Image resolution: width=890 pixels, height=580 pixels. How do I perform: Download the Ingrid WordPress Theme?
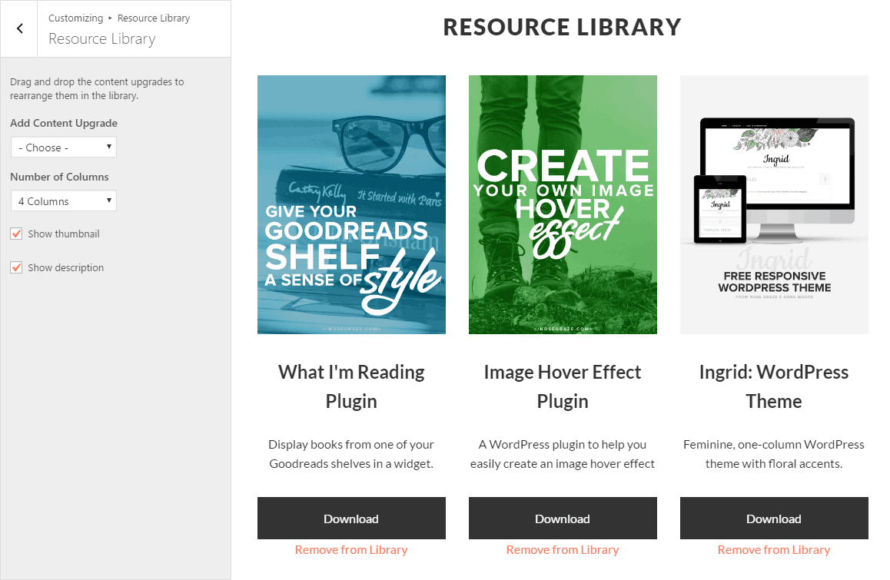(774, 518)
